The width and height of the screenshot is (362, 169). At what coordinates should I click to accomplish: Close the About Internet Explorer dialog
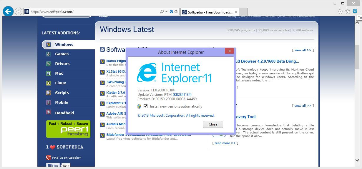pyautogui.click(x=229, y=51)
